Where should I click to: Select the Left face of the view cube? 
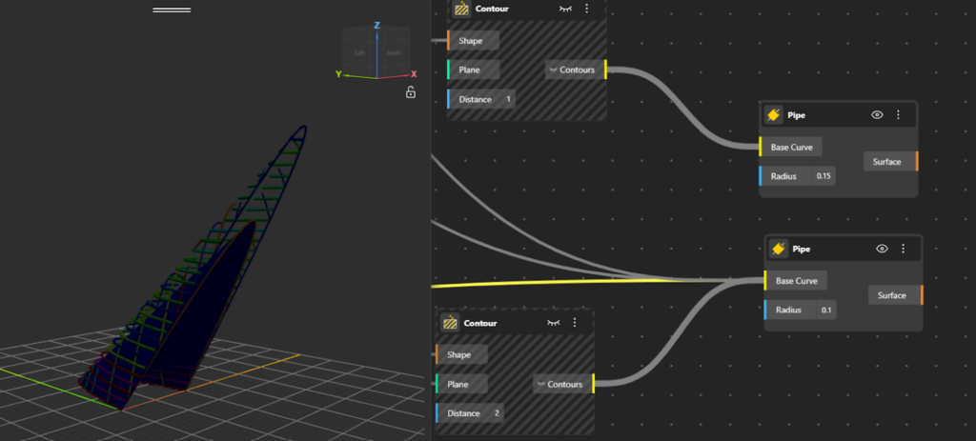click(360, 53)
